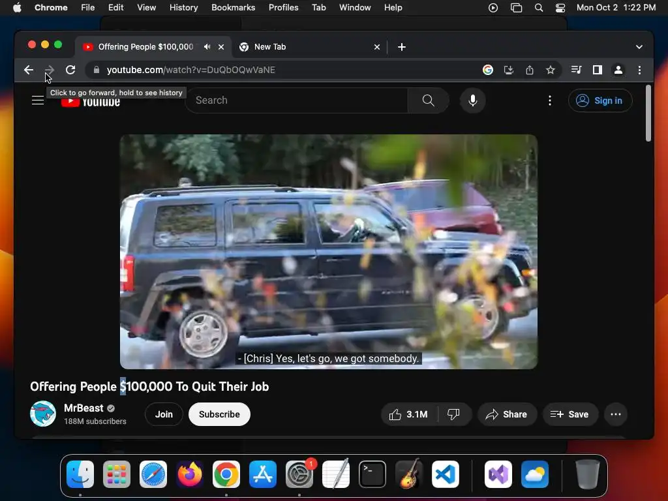Subscribe to the MrBeast channel
Screen dimensions: 668x501
(219, 414)
